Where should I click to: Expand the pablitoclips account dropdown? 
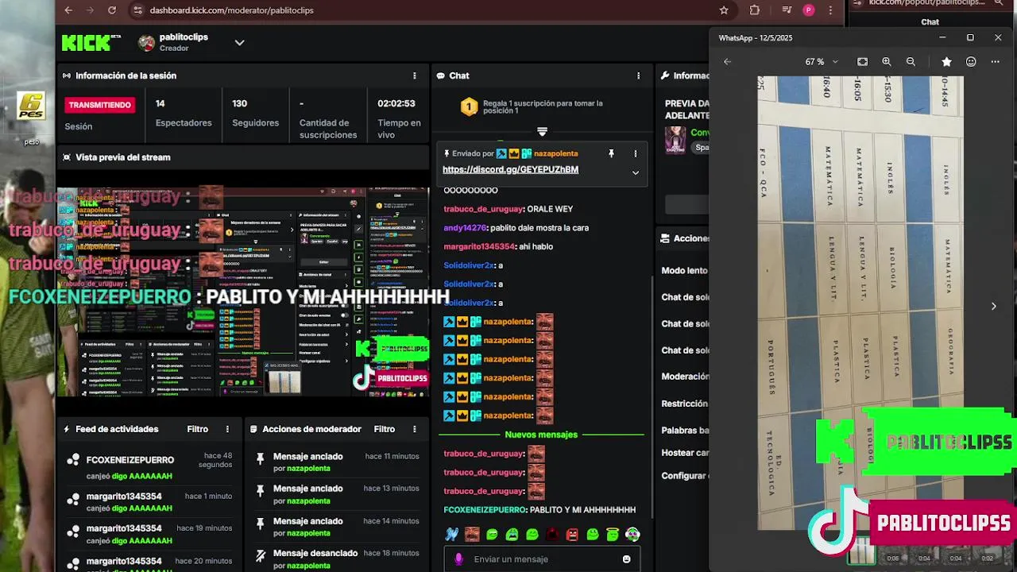239,43
